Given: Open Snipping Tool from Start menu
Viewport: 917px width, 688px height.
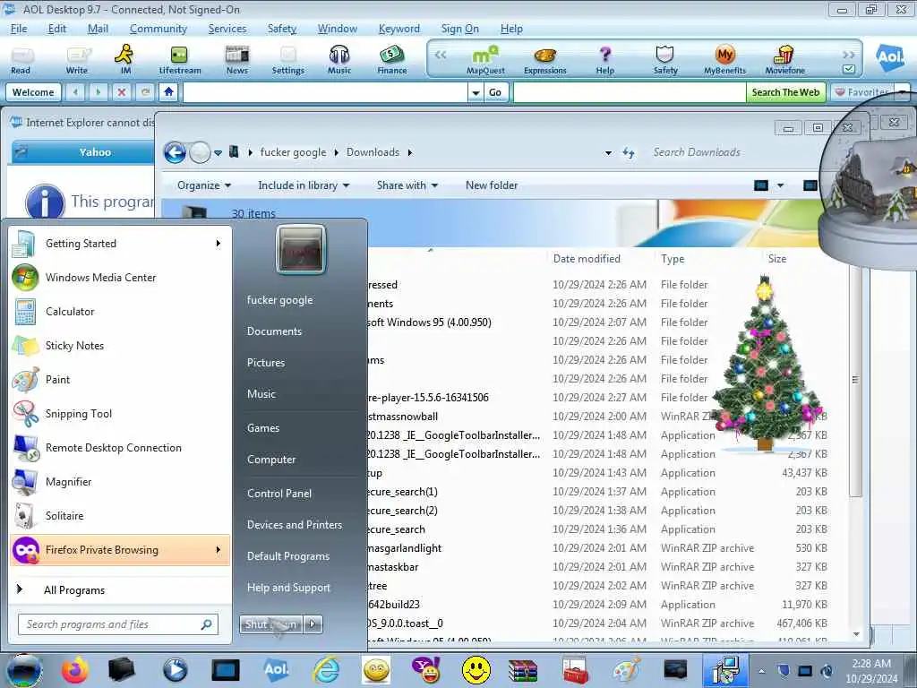Looking at the screenshot, I should (x=79, y=414).
